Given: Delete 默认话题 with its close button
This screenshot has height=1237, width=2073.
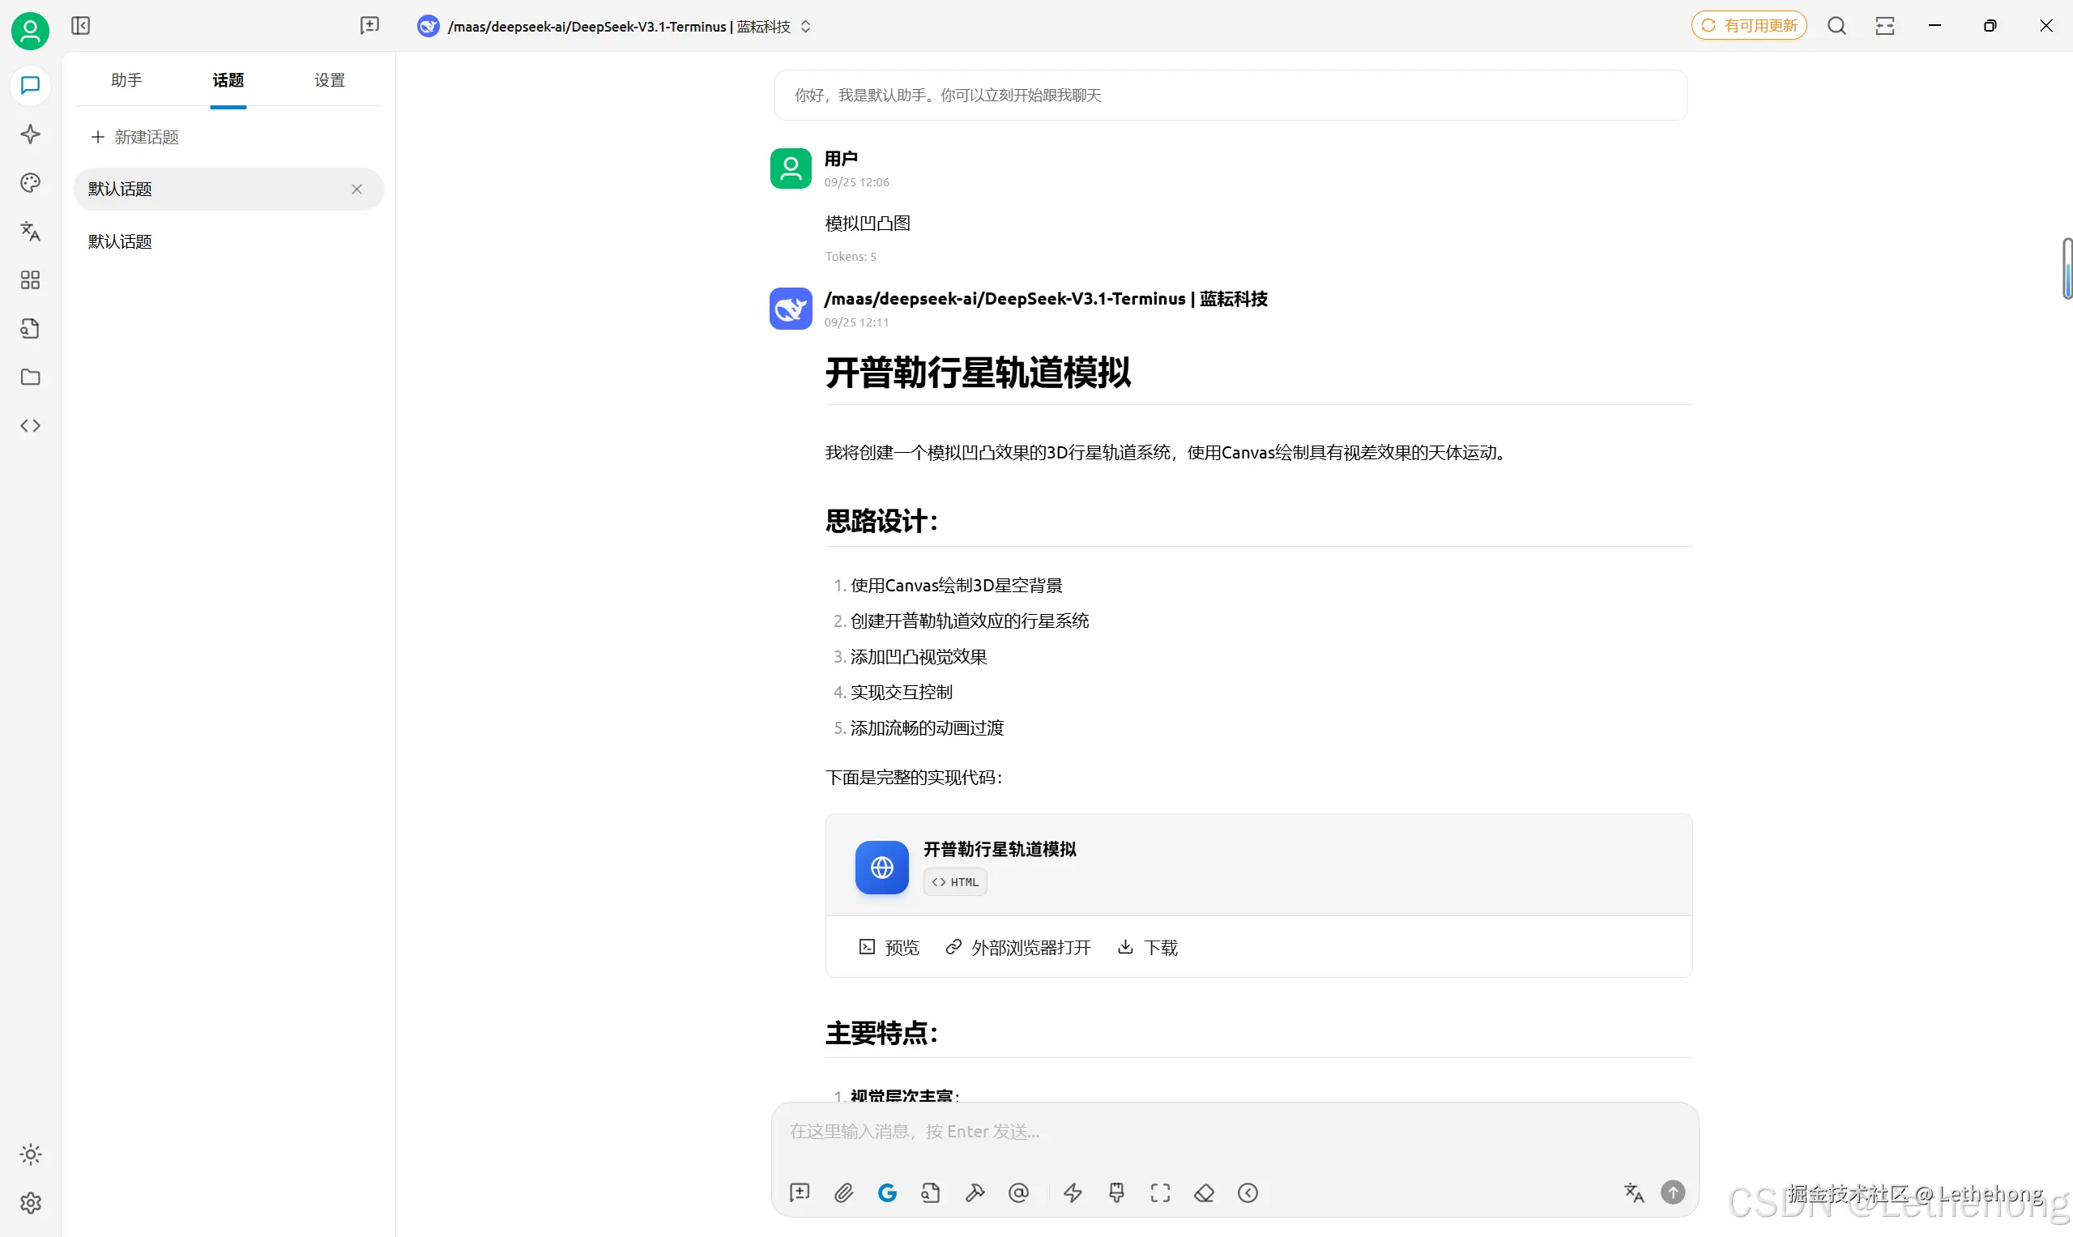Looking at the screenshot, I should [x=356, y=190].
